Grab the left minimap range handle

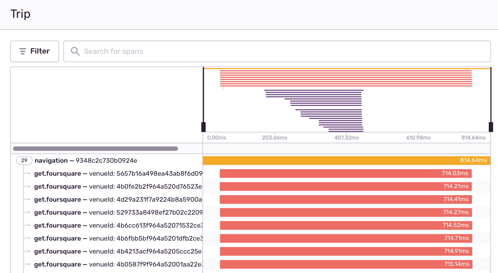(203, 127)
